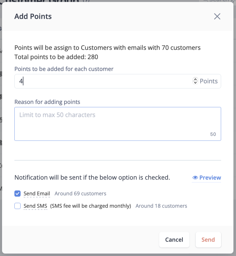236x256 pixels.
Task: Click the eye icon beside Preview
Action: click(195, 178)
